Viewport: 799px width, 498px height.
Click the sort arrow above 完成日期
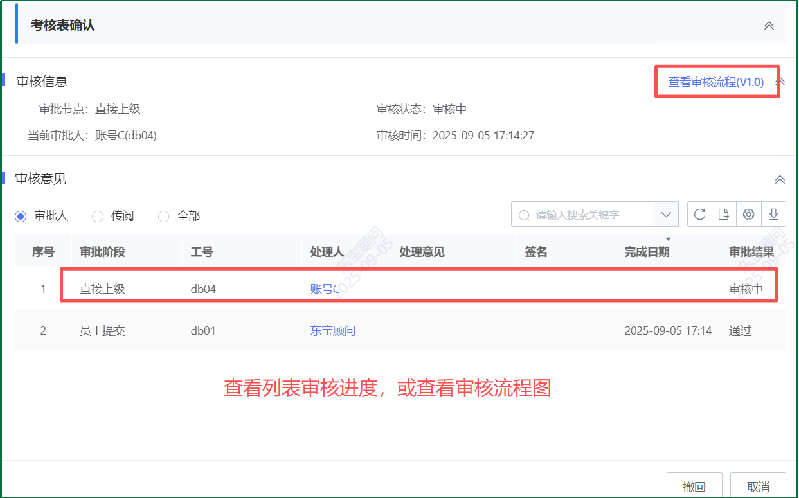click(668, 240)
